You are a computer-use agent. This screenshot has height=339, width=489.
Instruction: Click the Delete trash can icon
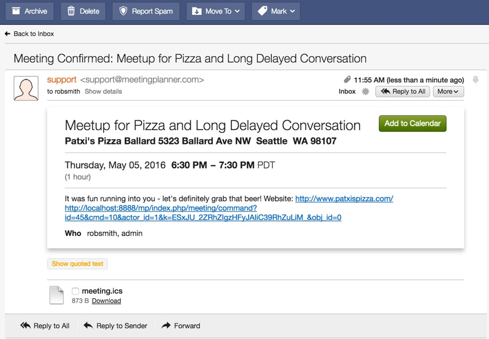(71, 11)
